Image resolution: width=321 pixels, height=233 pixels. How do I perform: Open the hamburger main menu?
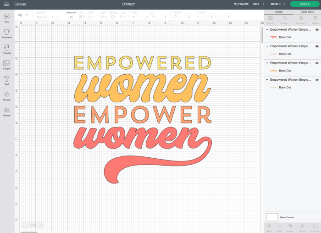(6, 4)
